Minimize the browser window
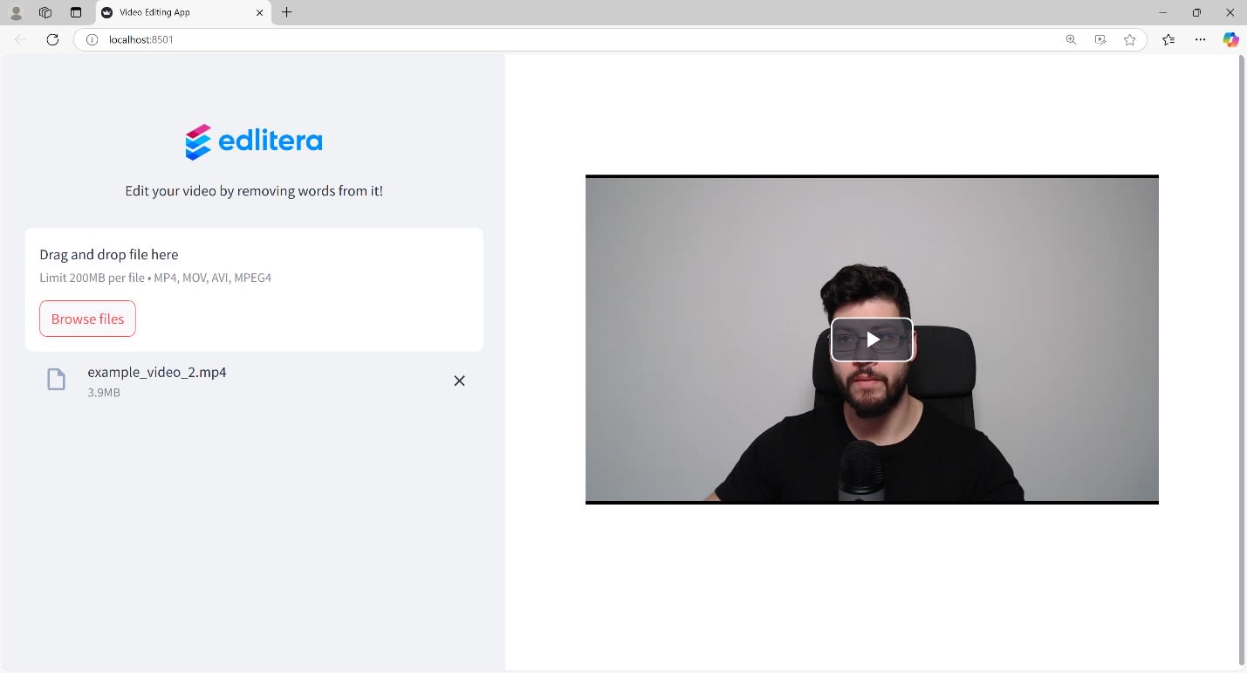The image size is (1247, 673). [1162, 12]
